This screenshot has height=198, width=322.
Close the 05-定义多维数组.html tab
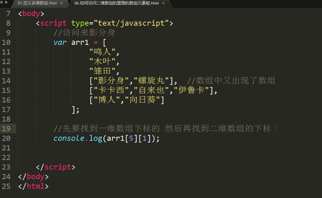(x=61, y=3)
